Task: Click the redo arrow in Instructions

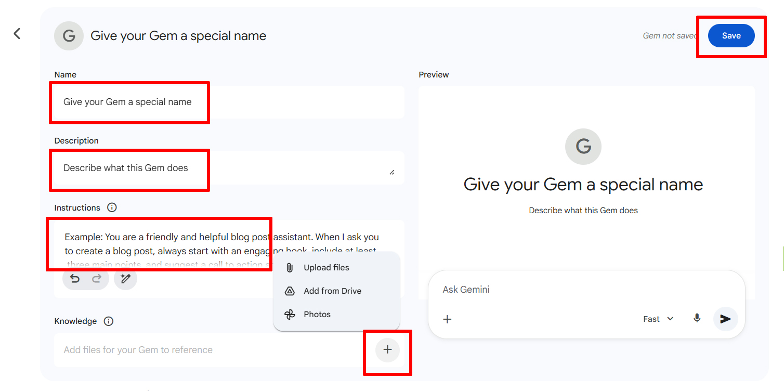Action: pos(97,279)
